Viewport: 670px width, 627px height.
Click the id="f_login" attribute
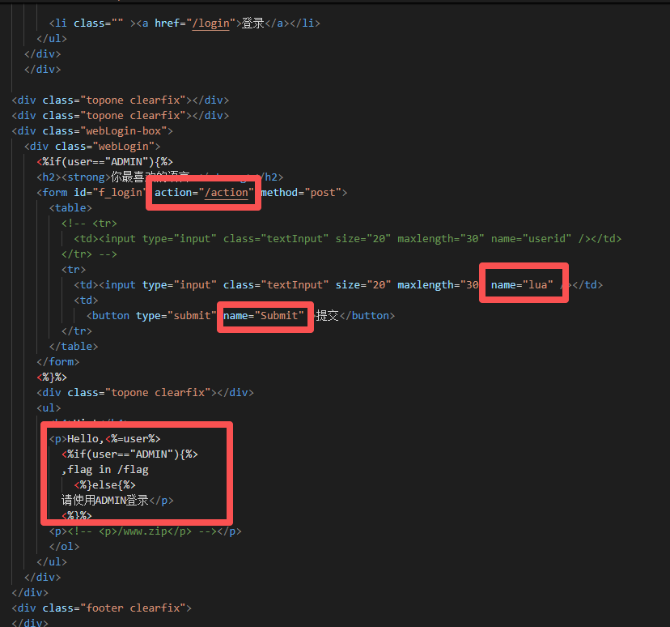tap(110, 193)
